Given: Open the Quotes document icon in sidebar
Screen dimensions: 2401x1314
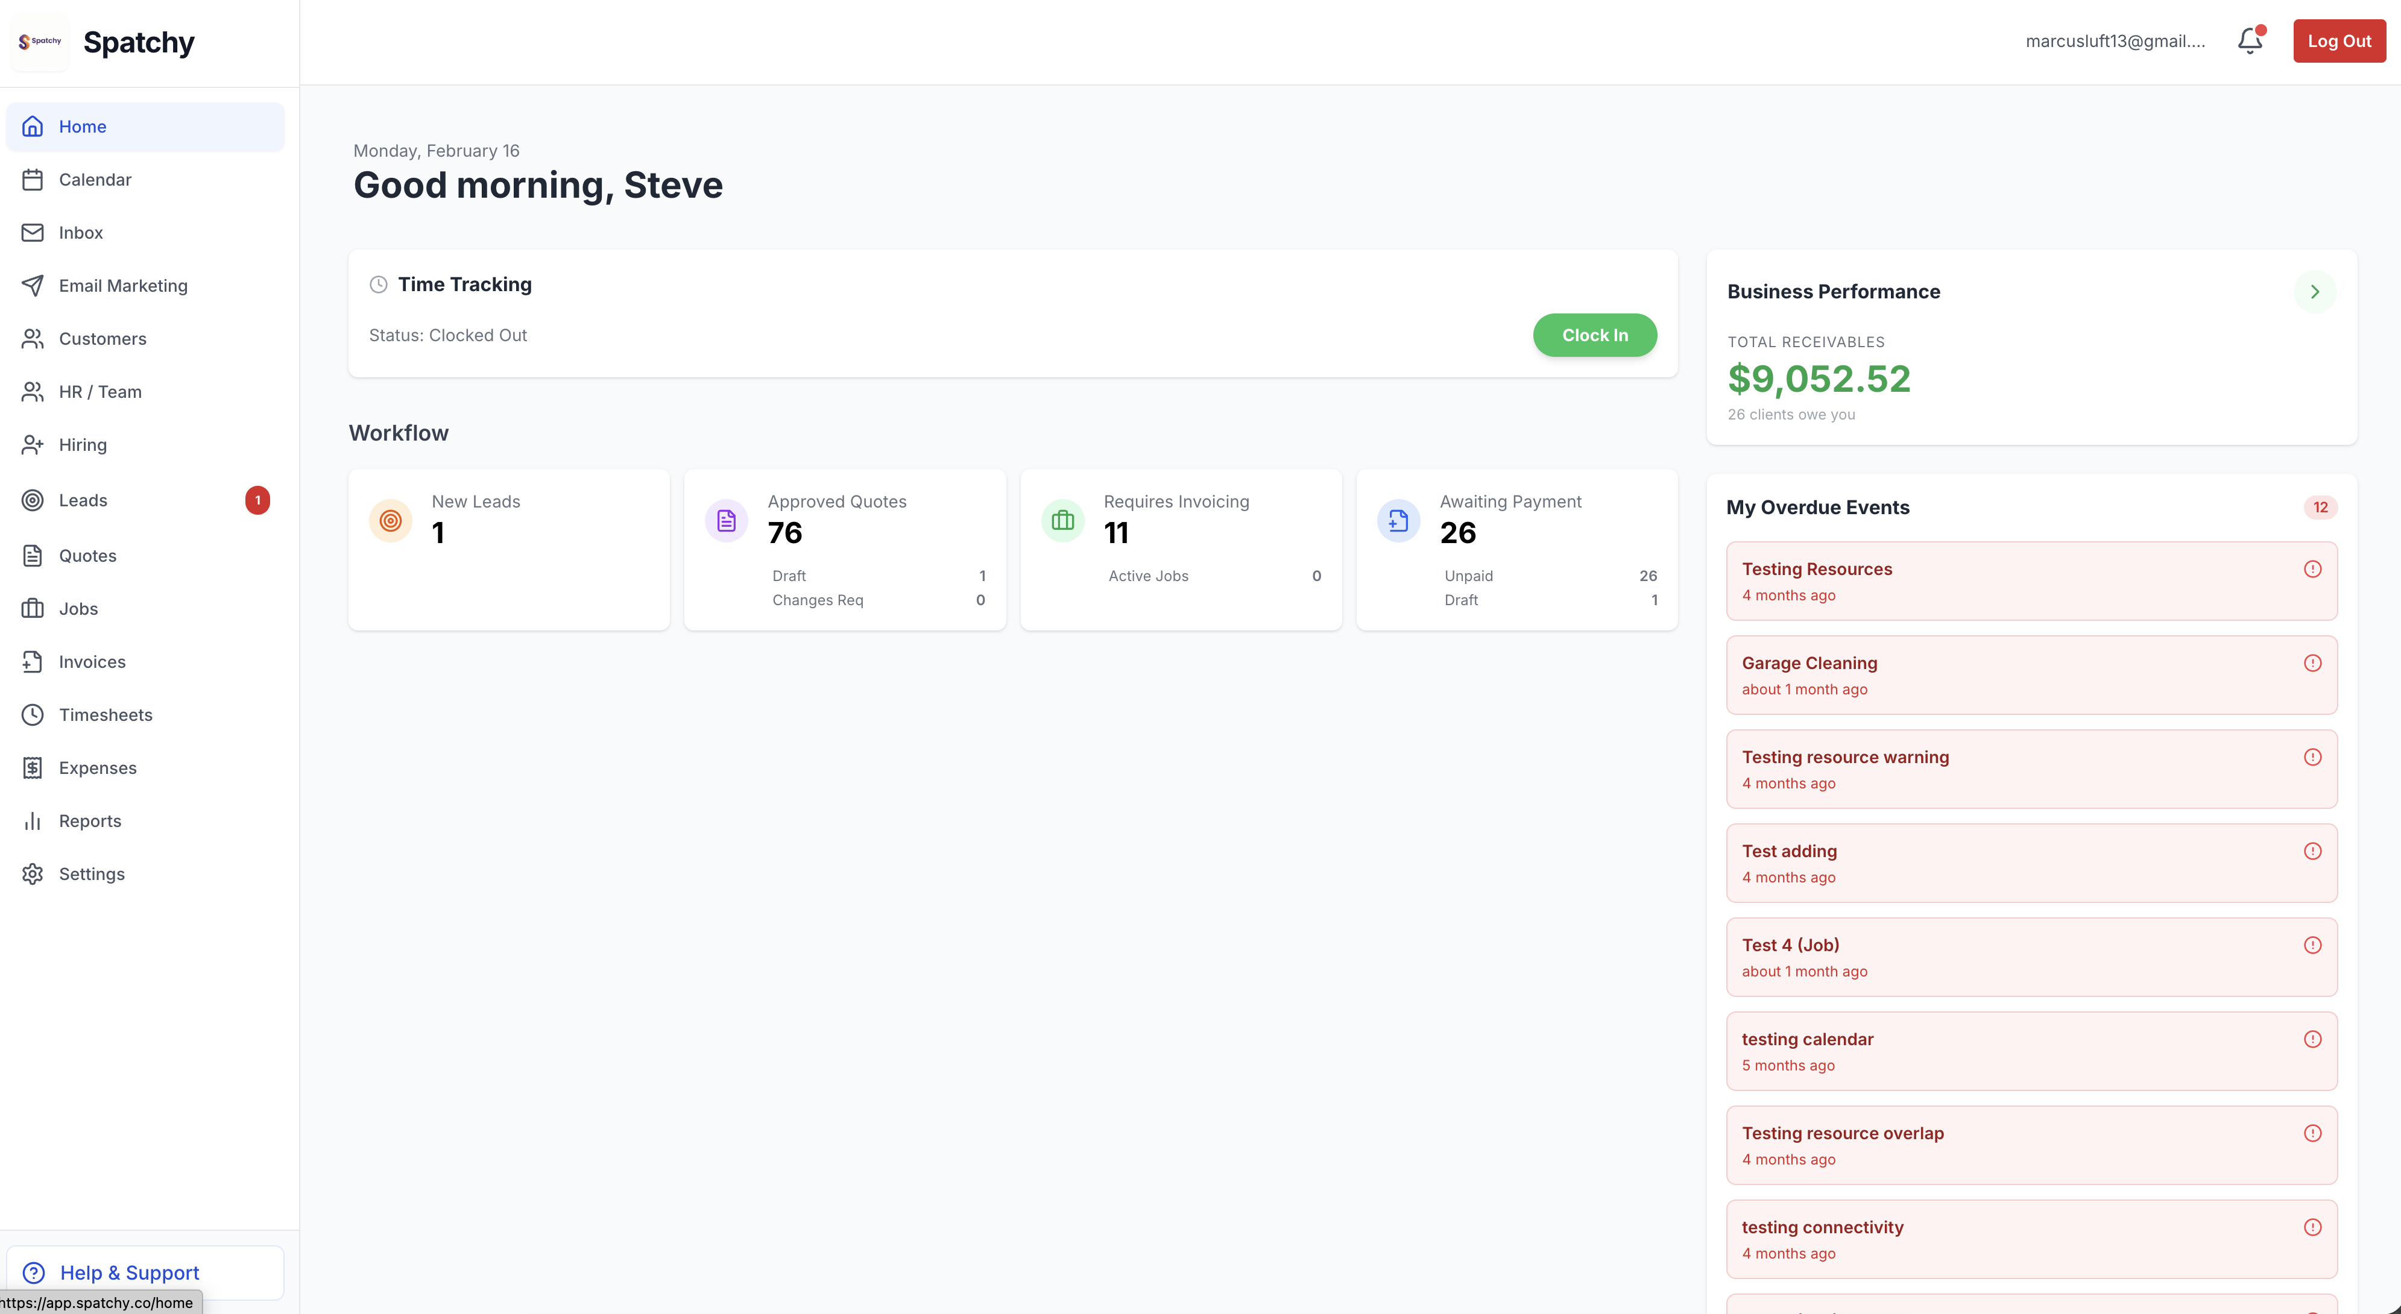Looking at the screenshot, I should pos(33,556).
